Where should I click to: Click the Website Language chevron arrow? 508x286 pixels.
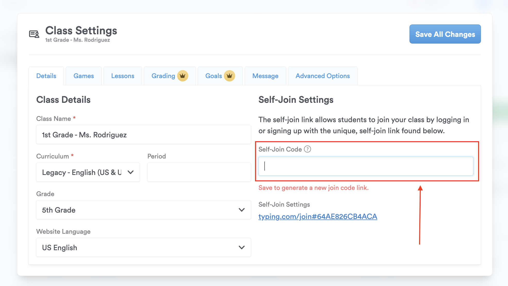242,247
